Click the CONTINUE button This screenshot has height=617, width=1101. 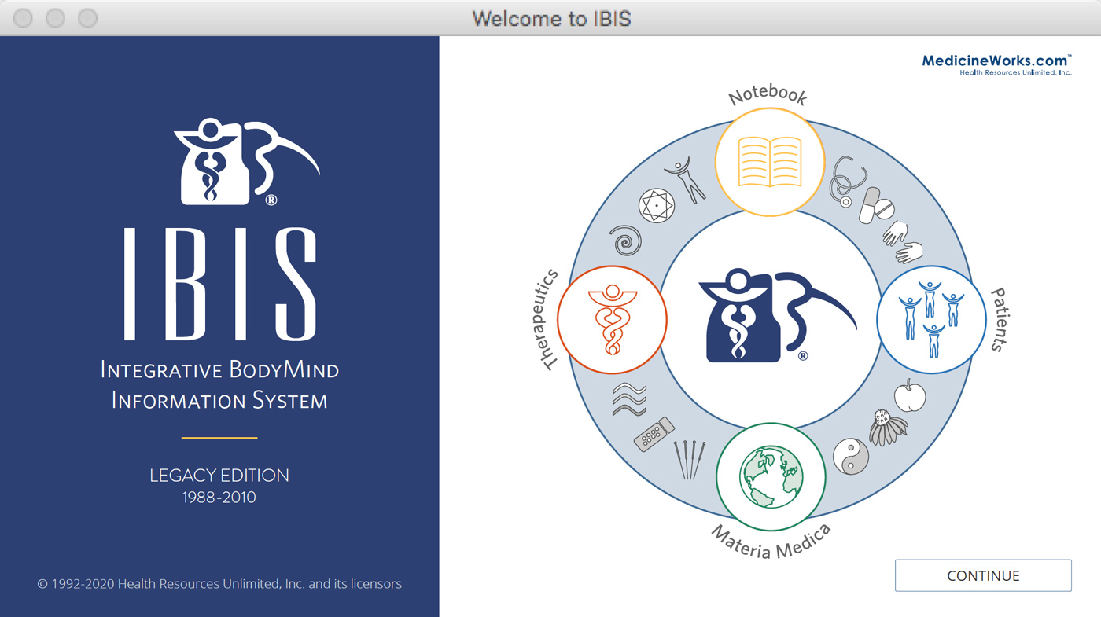(983, 575)
